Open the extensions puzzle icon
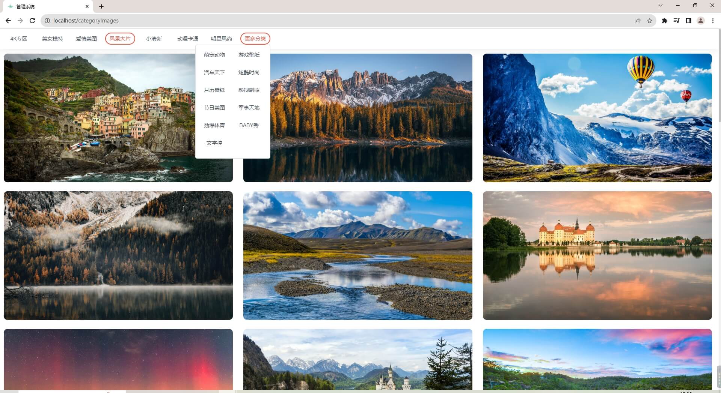This screenshot has width=721, height=393. (665, 21)
